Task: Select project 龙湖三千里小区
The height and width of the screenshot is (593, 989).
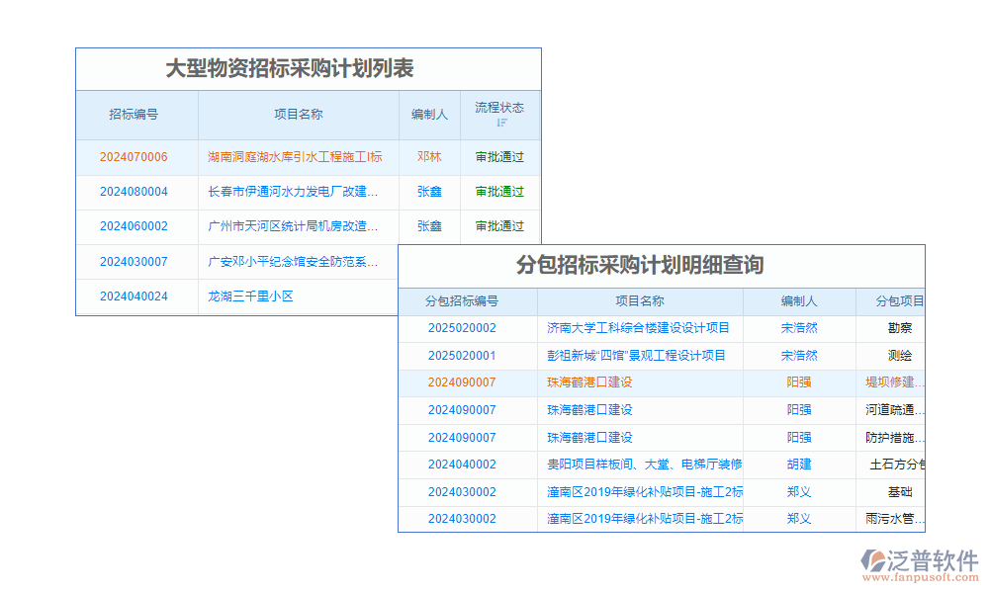Action: click(x=247, y=296)
